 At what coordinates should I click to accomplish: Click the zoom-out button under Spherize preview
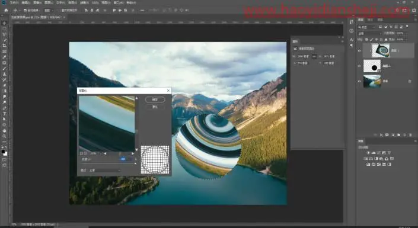pyautogui.click(x=82, y=153)
